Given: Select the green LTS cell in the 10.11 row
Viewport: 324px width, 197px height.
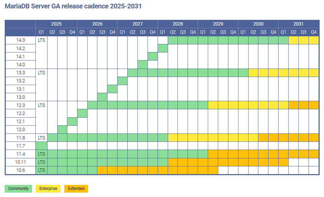Looking at the screenshot, I should coord(41,162).
